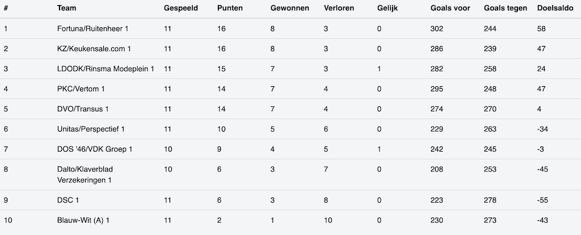The height and width of the screenshot is (235, 581).
Task: Click the Verloren column header
Action: click(339, 9)
